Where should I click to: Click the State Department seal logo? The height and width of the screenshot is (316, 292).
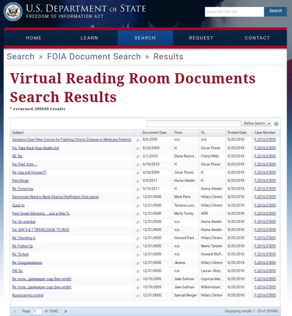(13, 11)
